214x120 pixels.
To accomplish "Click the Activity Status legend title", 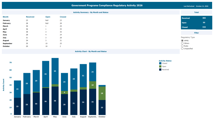I will pos(165,61).
